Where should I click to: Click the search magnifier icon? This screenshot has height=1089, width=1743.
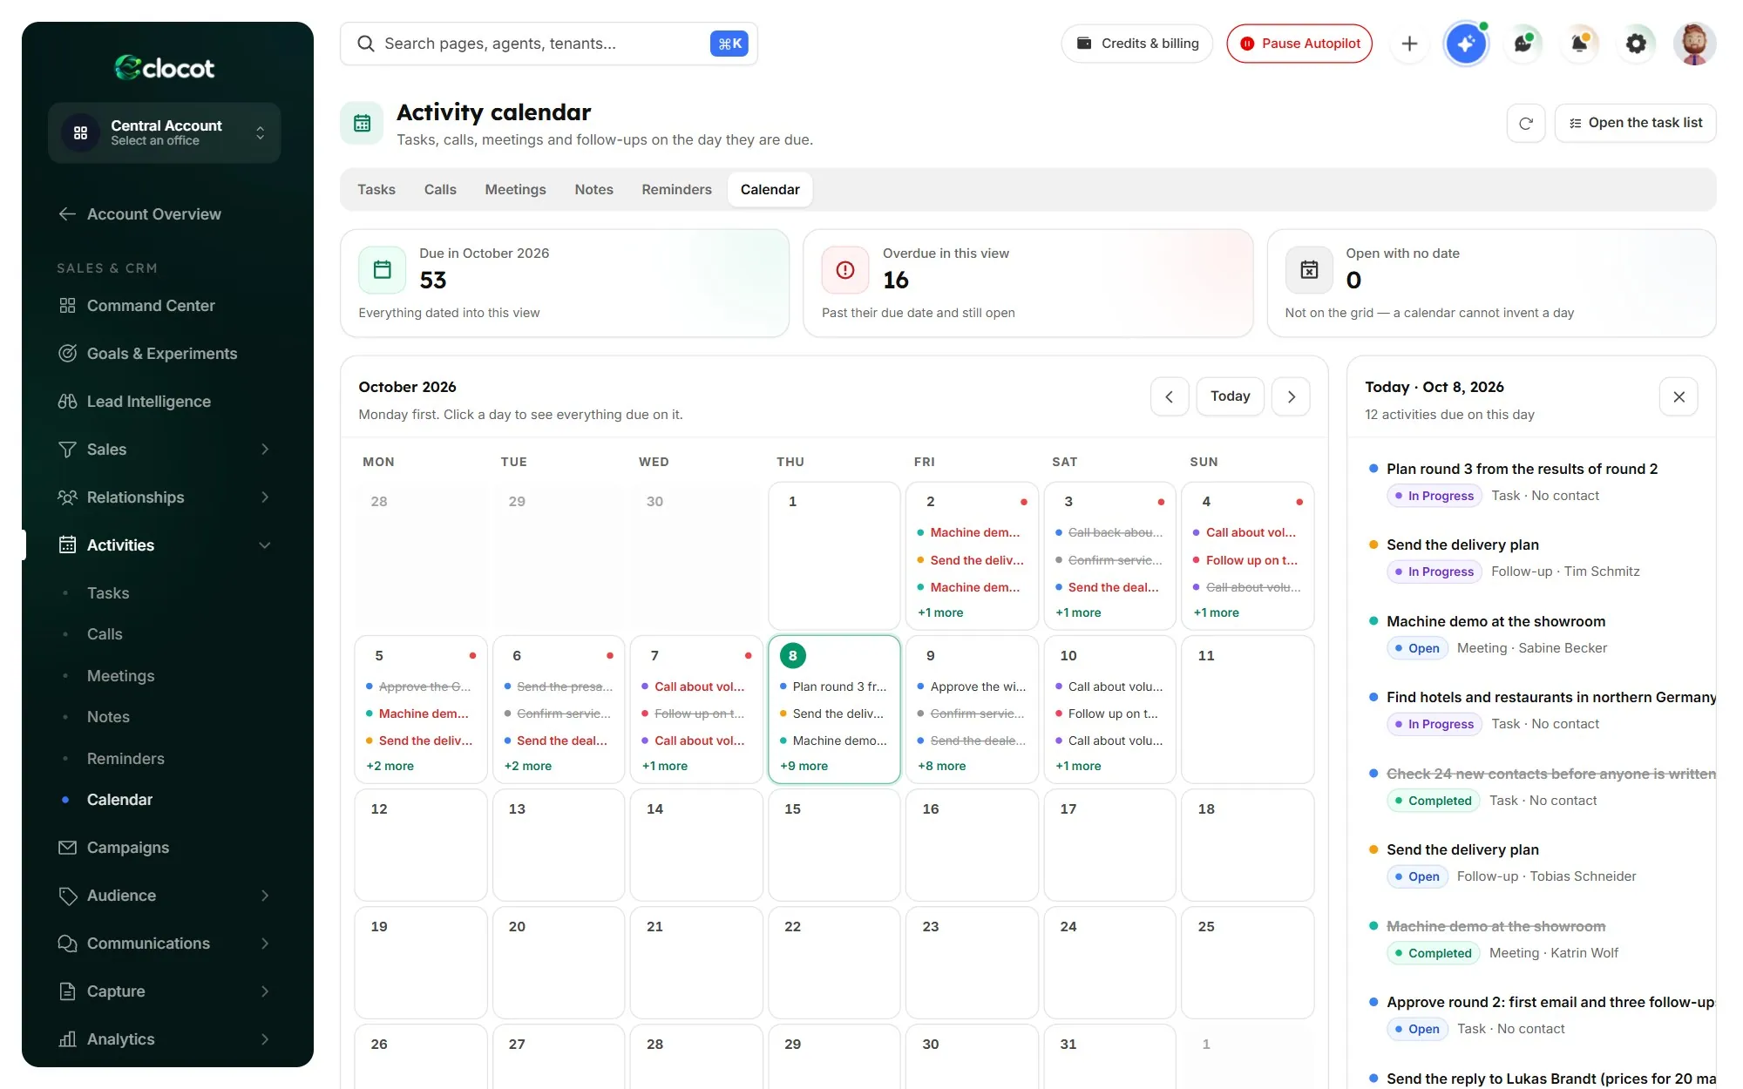(x=366, y=44)
